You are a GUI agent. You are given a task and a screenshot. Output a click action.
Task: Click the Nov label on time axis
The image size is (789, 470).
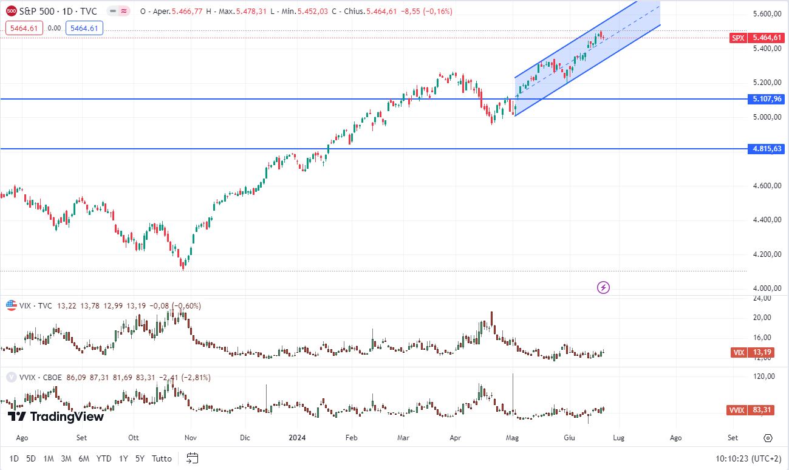point(190,437)
